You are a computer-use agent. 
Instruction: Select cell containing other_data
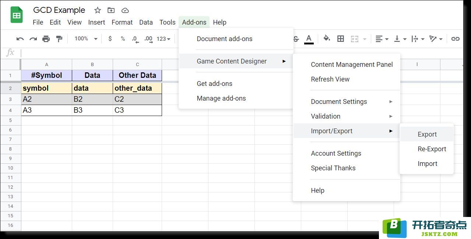coord(137,88)
